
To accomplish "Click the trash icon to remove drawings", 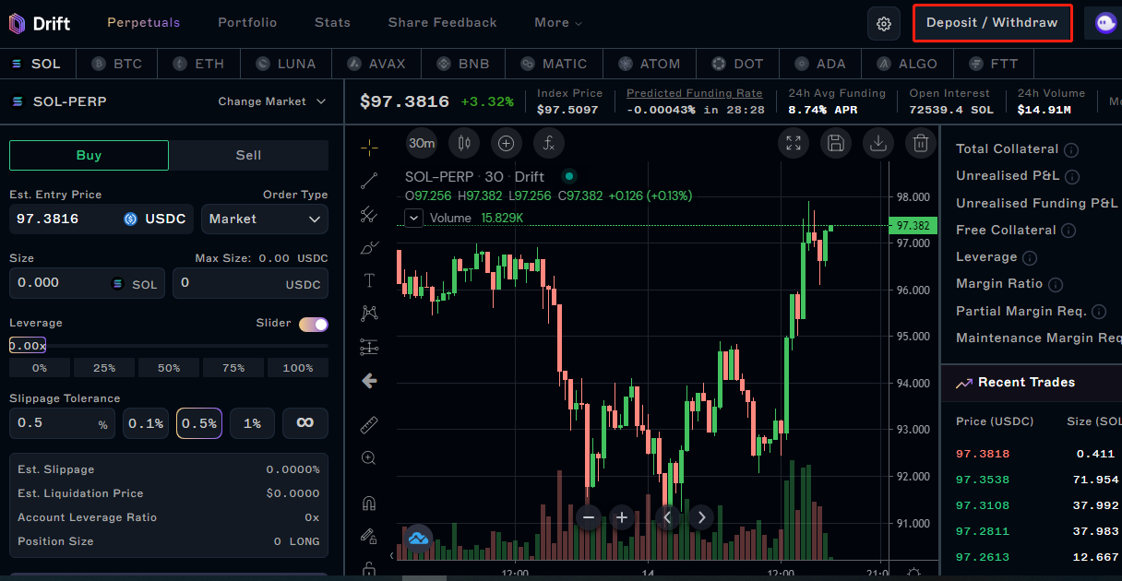I will (x=920, y=143).
